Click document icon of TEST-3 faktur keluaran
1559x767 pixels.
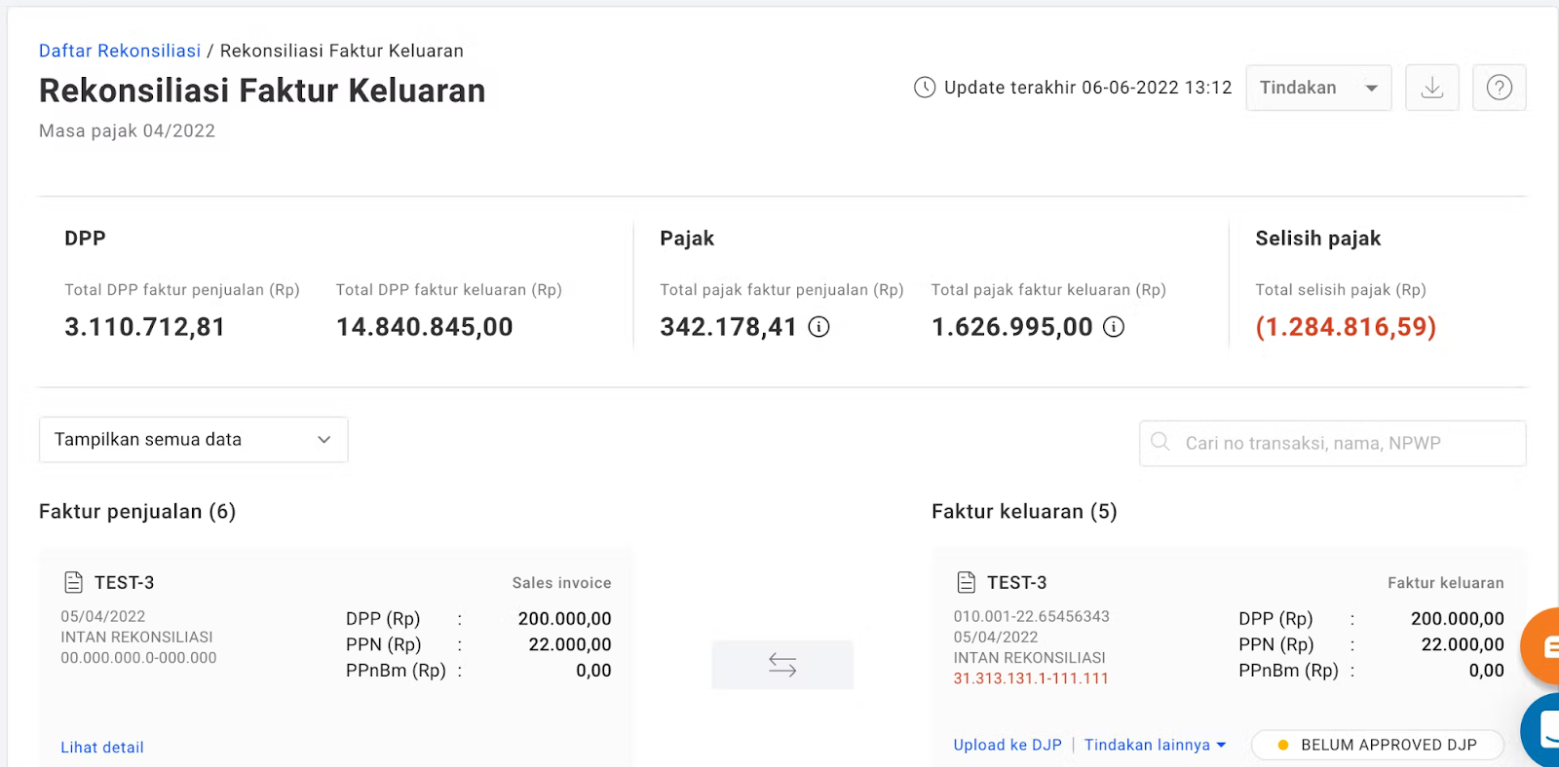[x=967, y=582]
